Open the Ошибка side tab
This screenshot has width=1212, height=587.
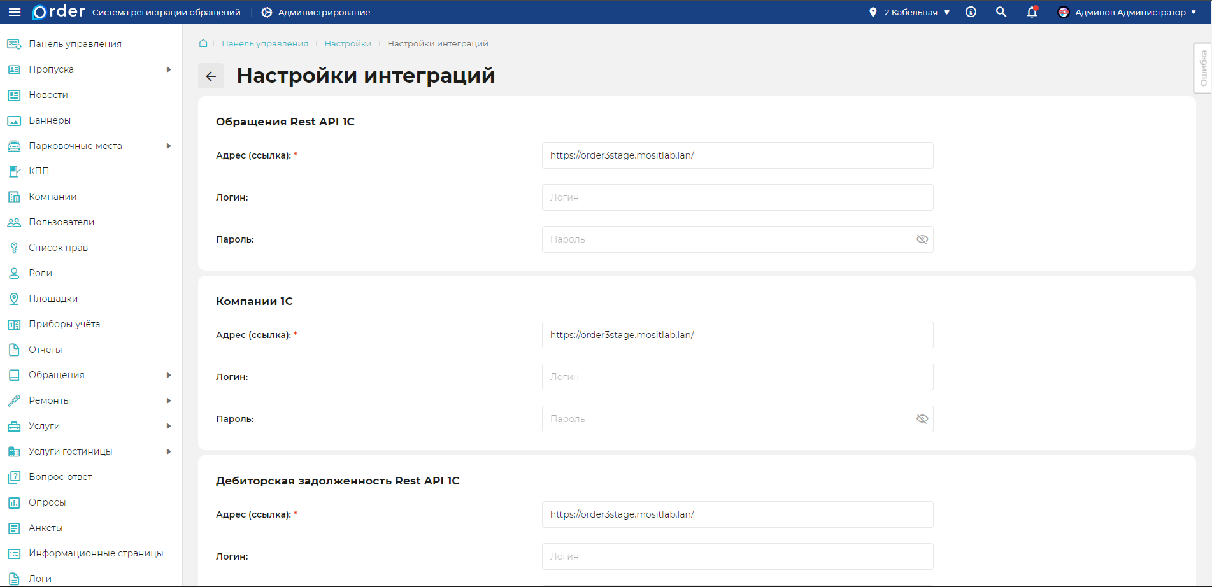pyautogui.click(x=1202, y=68)
